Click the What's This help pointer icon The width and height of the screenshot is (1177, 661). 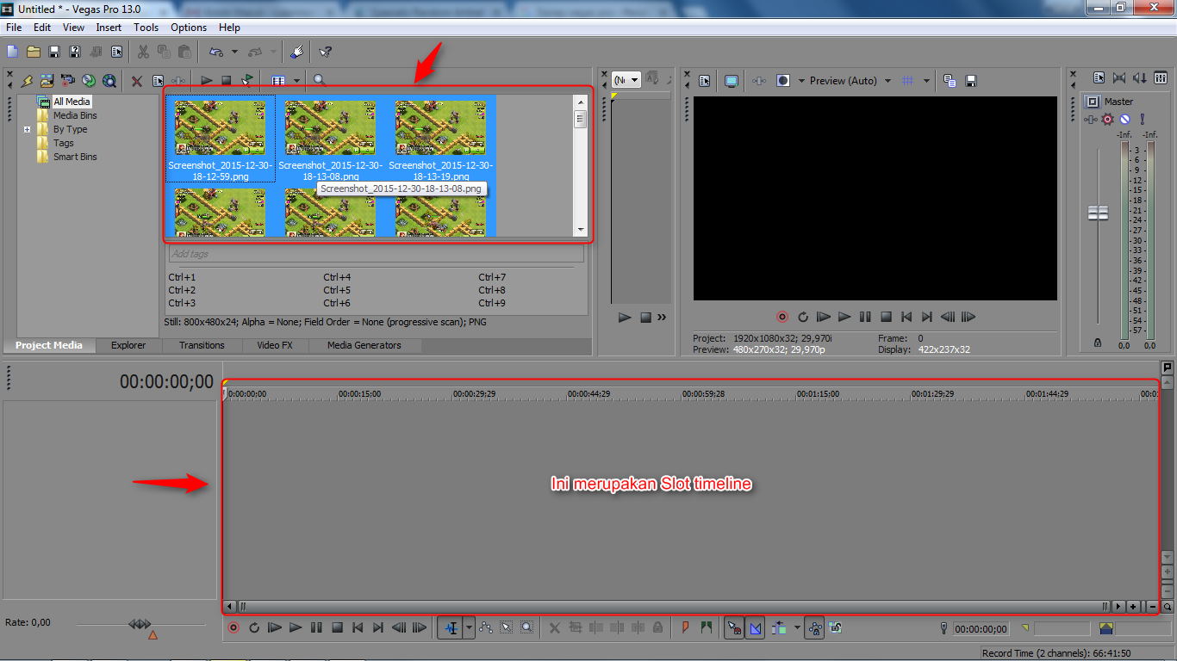(325, 52)
